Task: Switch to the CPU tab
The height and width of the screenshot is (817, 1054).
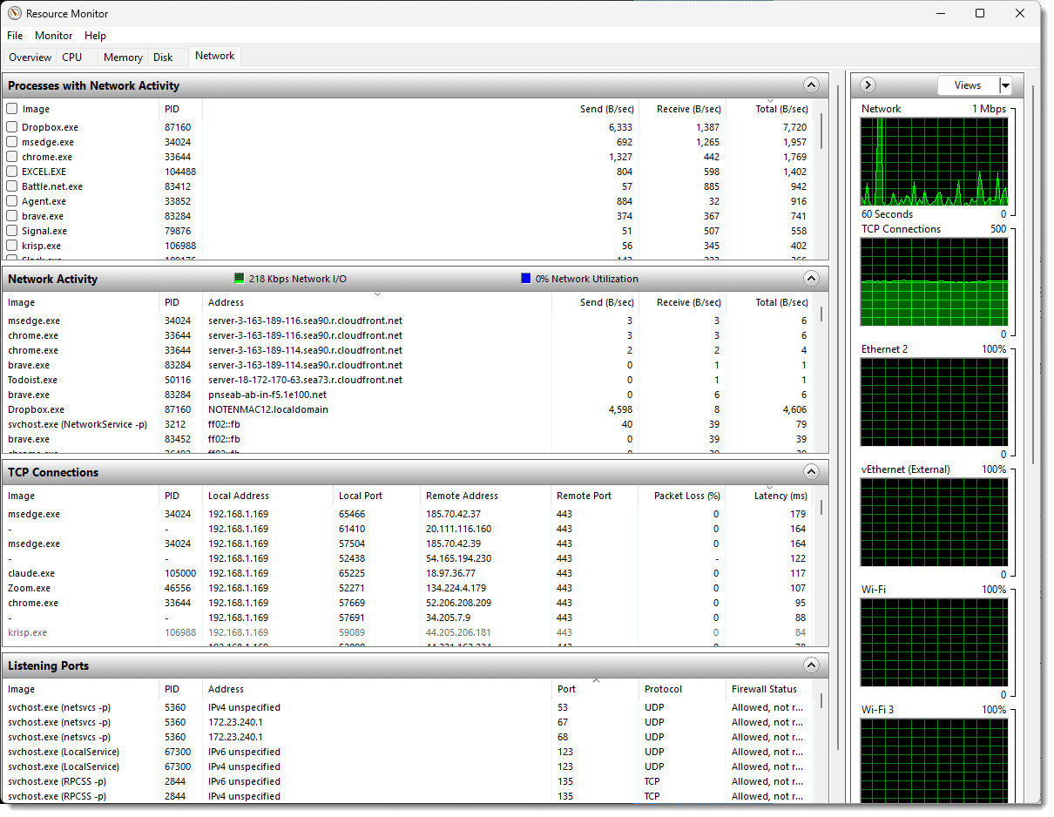Action: (72, 57)
